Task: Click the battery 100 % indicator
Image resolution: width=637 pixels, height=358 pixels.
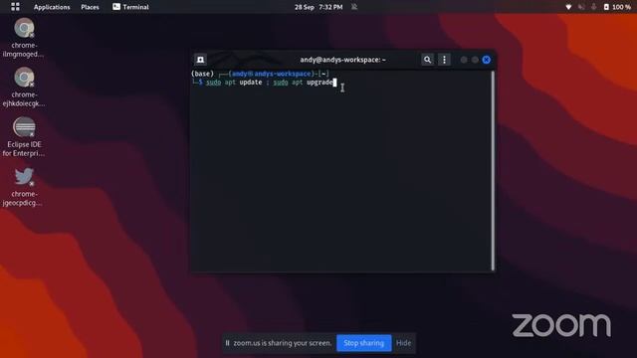Action: coord(617,7)
